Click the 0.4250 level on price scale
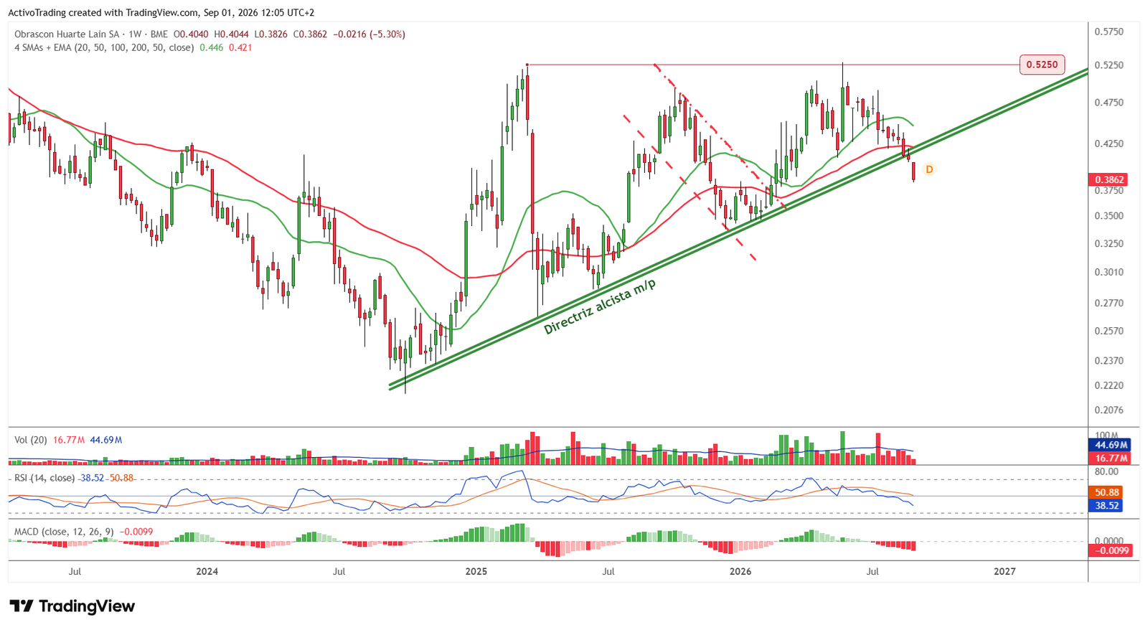 click(x=1109, y=144)
